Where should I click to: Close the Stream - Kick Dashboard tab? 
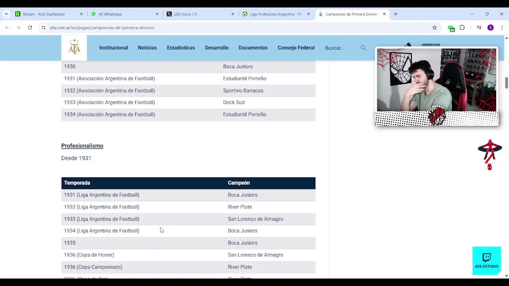coord(82,14)
